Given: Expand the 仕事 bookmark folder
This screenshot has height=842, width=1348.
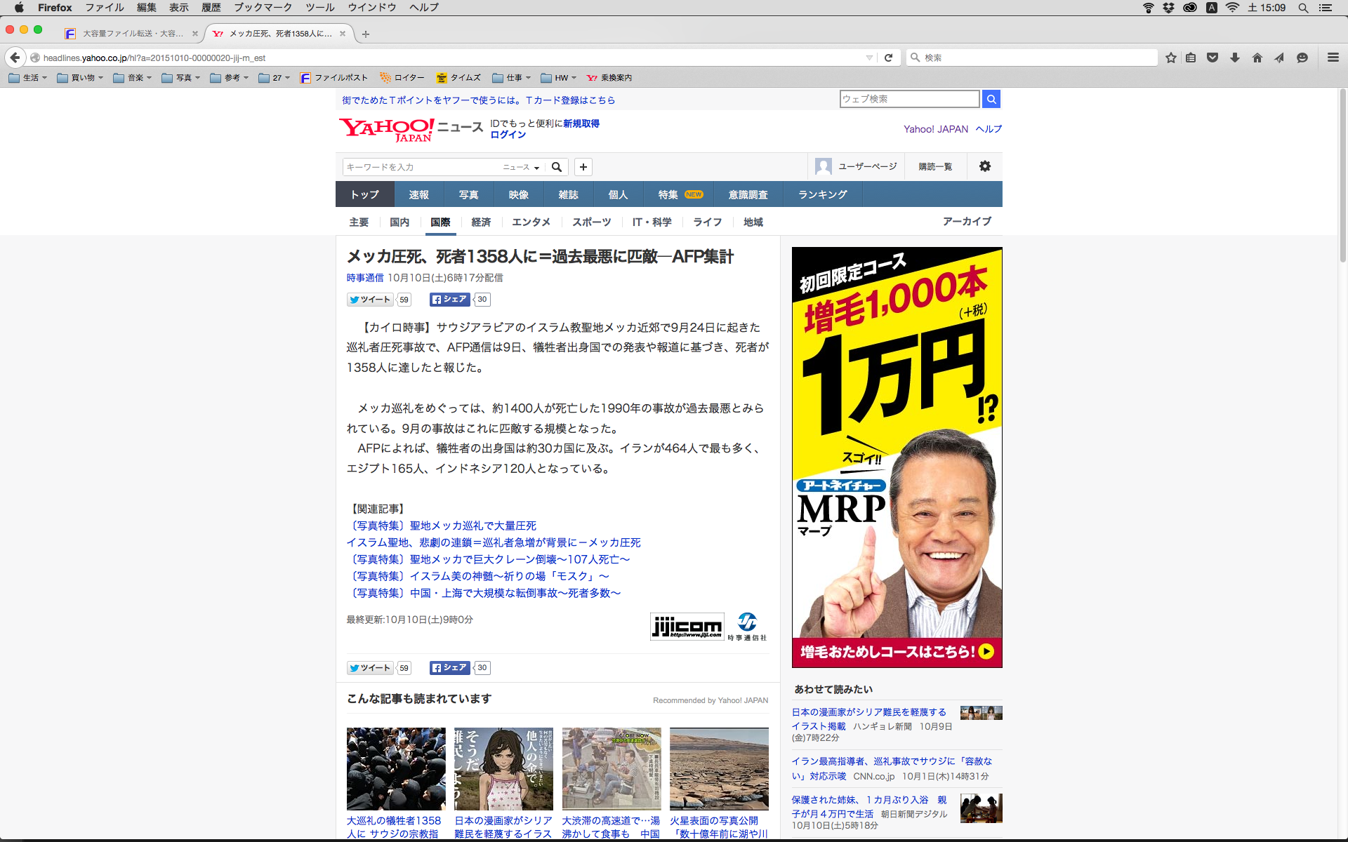Looking at the screenshot, I should 511,78.
